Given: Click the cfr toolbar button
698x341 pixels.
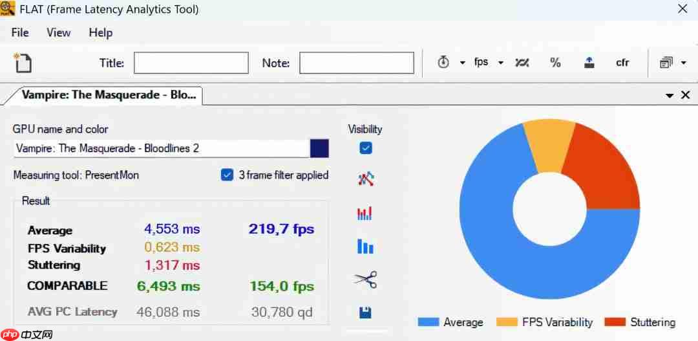Looking at the screenshot, I should tap(622, 63).
